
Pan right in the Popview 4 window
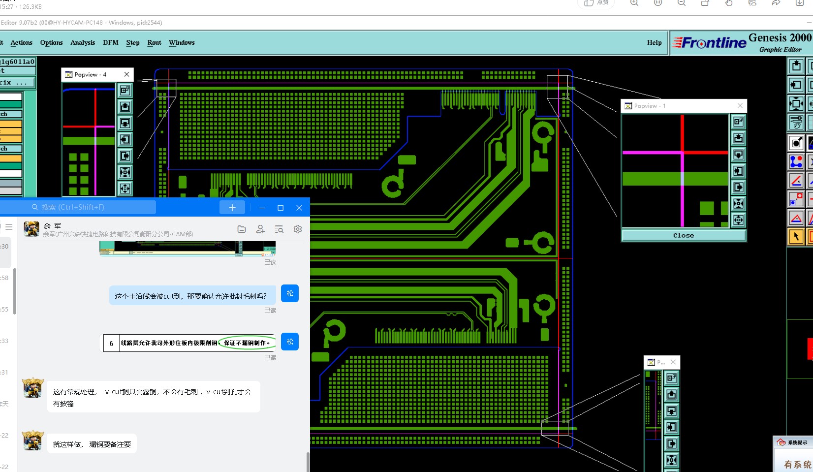coord(125,156)
